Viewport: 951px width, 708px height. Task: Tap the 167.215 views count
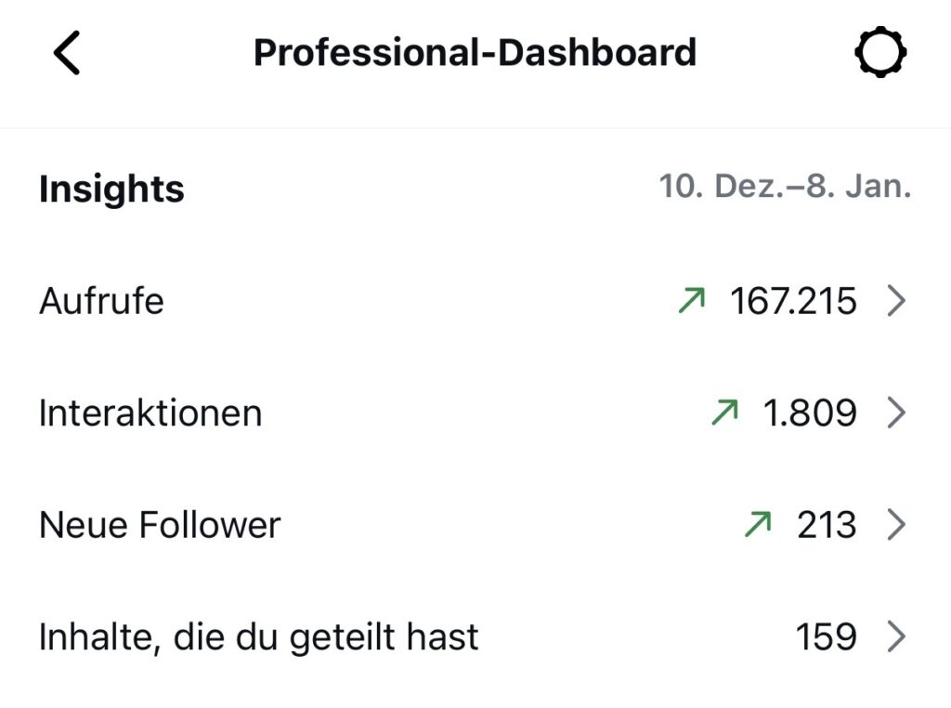(x=793, y=301)
